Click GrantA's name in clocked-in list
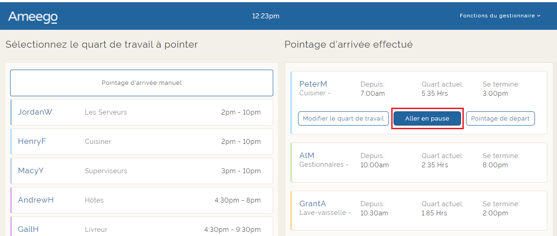 (312, 204)
